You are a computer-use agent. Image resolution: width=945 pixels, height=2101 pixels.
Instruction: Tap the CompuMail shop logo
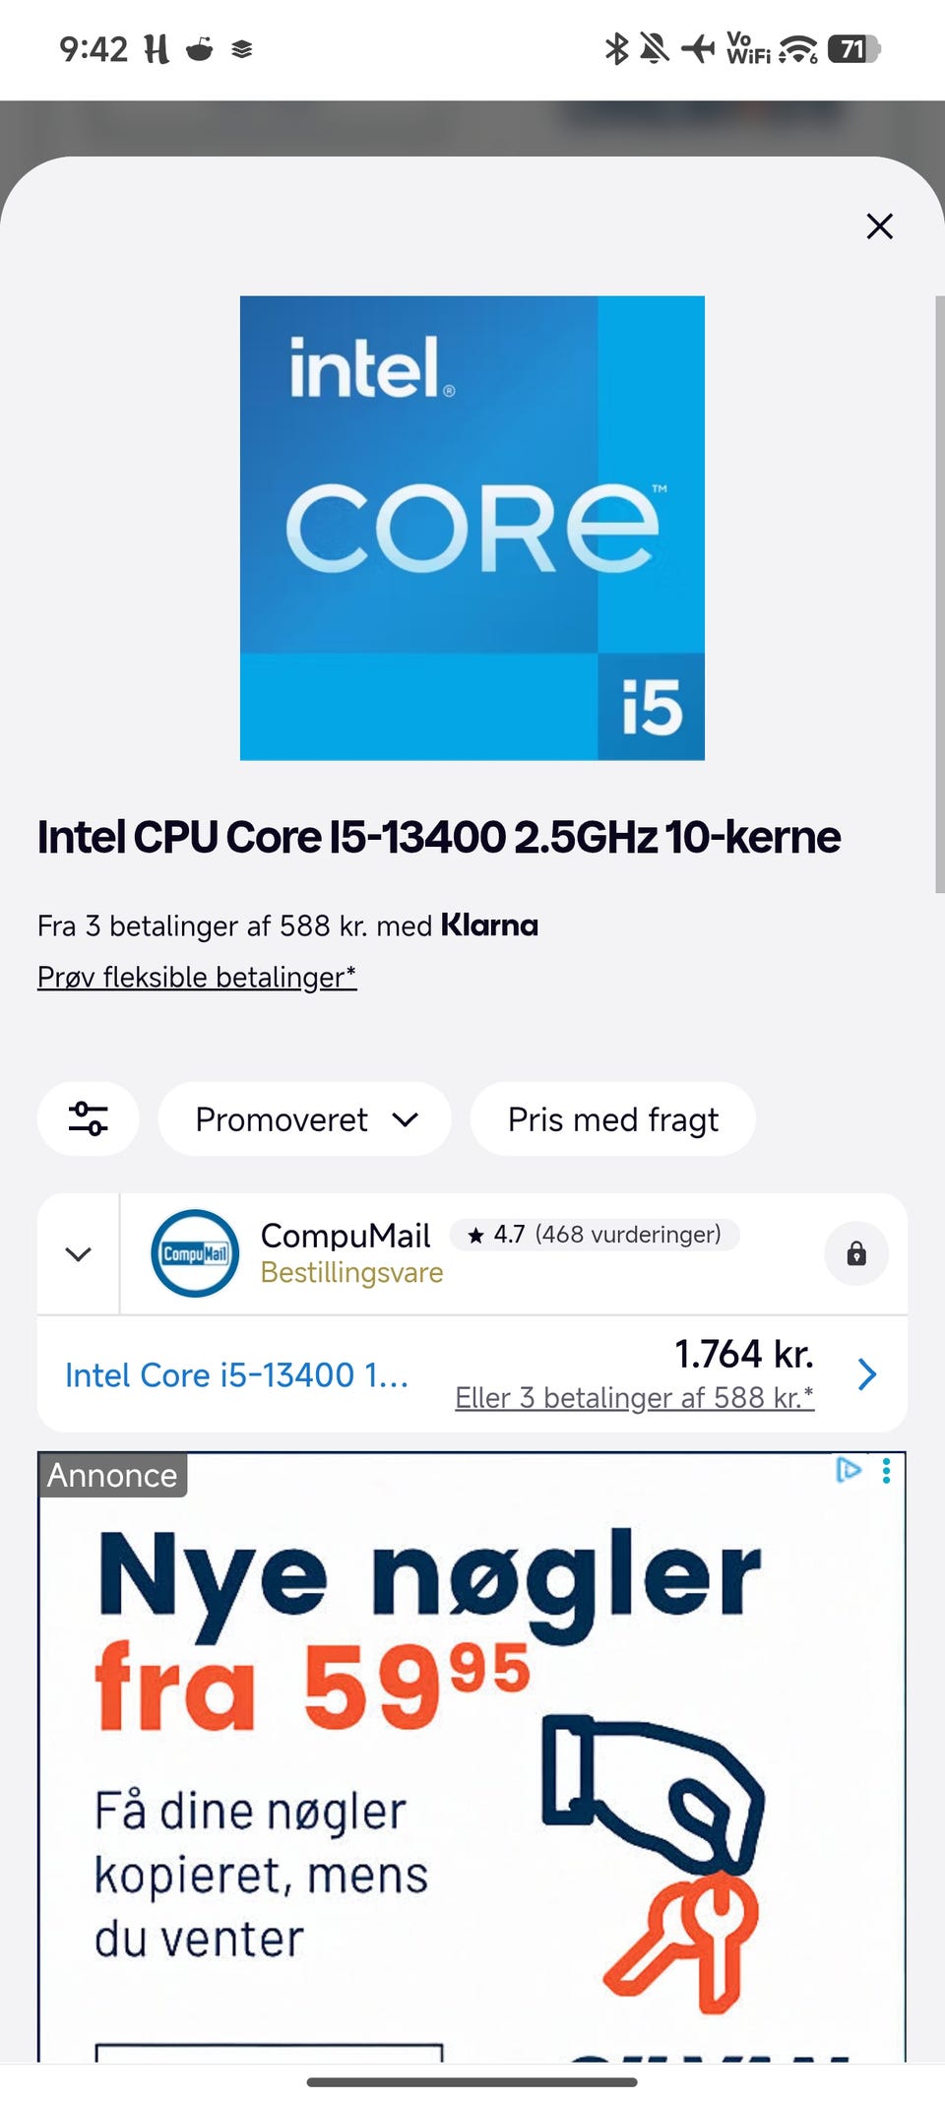click(x=195, y=1253)
